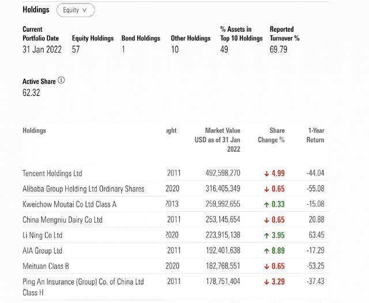
Task: Click Meituan market value 182,768,551
Action: pyautogui.click(x=223, y=266)
